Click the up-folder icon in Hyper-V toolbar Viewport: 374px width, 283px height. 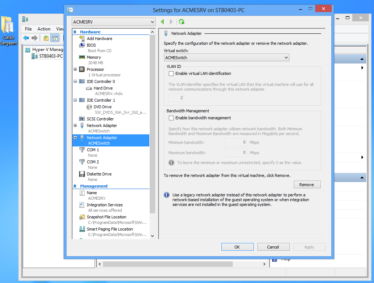pyautogui.click(x=46, y=38)
